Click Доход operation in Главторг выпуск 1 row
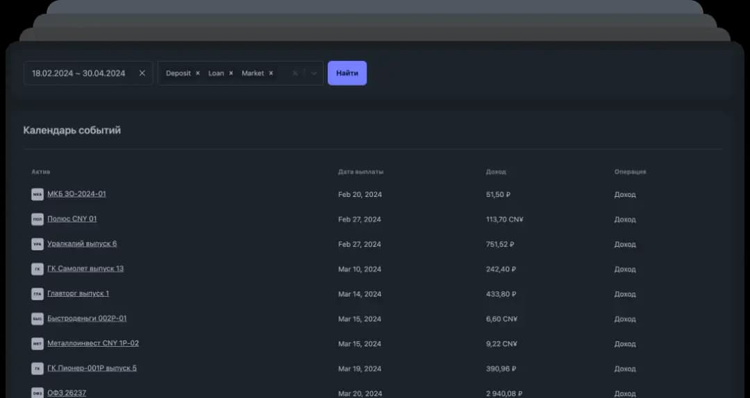The height and width of the screenshot is (398, 750). tap(625, 294)
